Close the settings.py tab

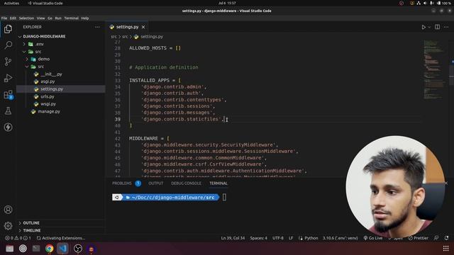pos(143,27)
